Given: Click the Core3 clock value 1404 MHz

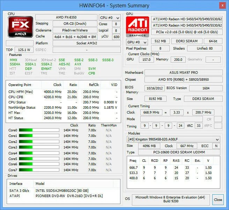Looking at the screenshot, I should [x=71, y=147].
